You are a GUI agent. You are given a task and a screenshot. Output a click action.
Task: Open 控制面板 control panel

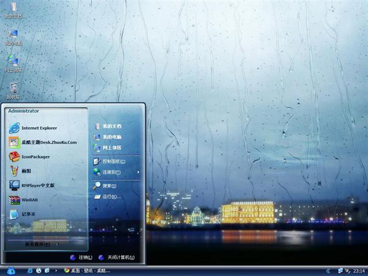109,161
